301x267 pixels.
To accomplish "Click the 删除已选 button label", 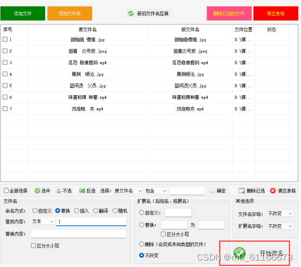I will click(x=256, y=191).
